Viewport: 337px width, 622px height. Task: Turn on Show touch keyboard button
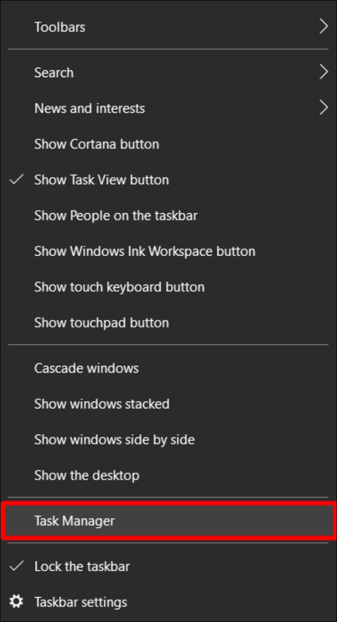point(119,287)
